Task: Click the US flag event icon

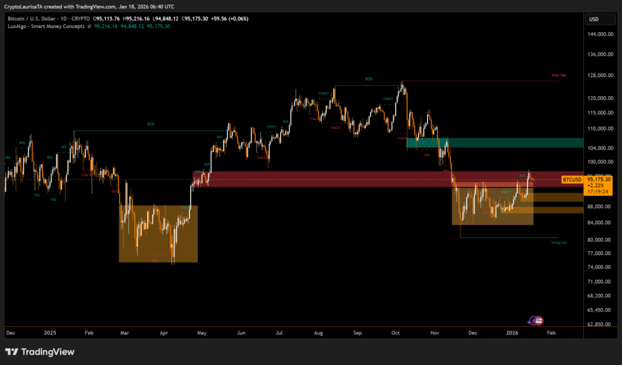Action: (538, 321)
